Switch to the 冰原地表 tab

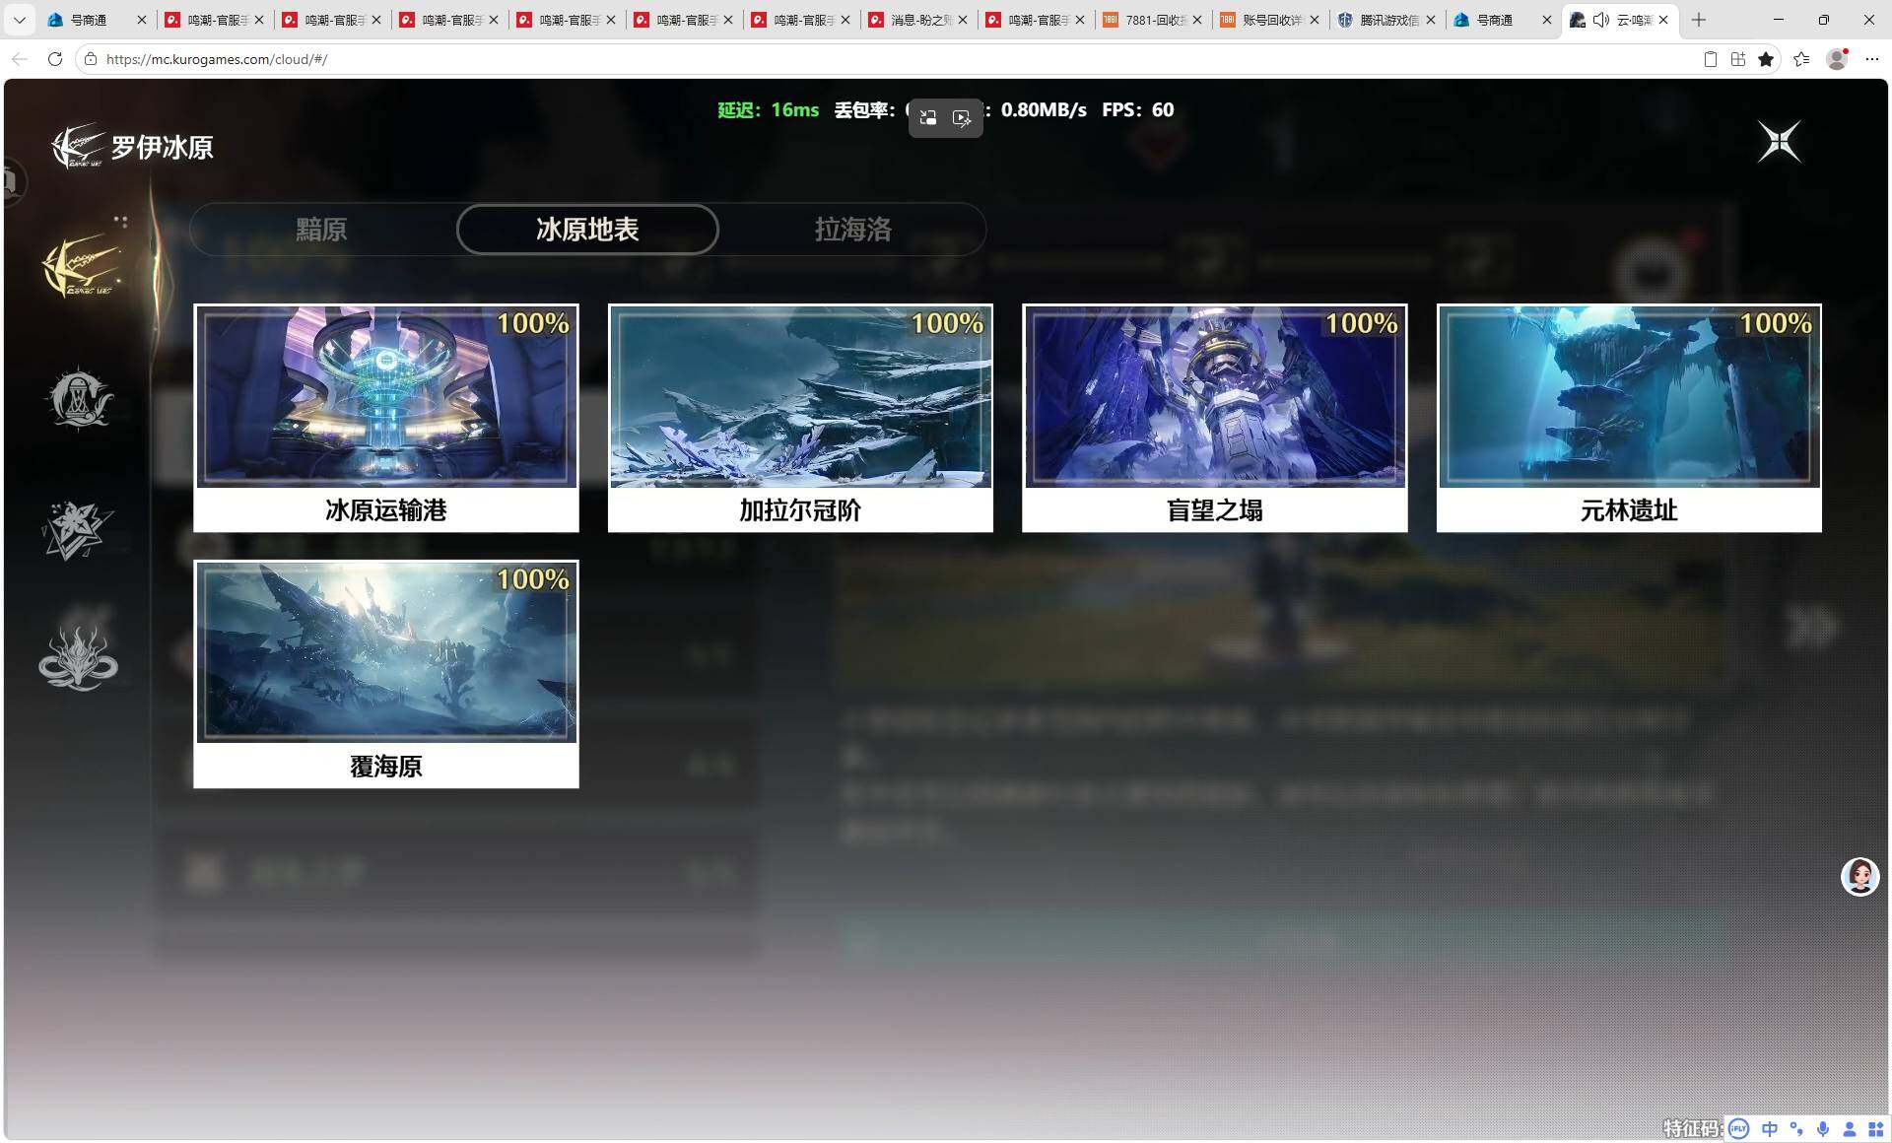[x=587, y=230]
